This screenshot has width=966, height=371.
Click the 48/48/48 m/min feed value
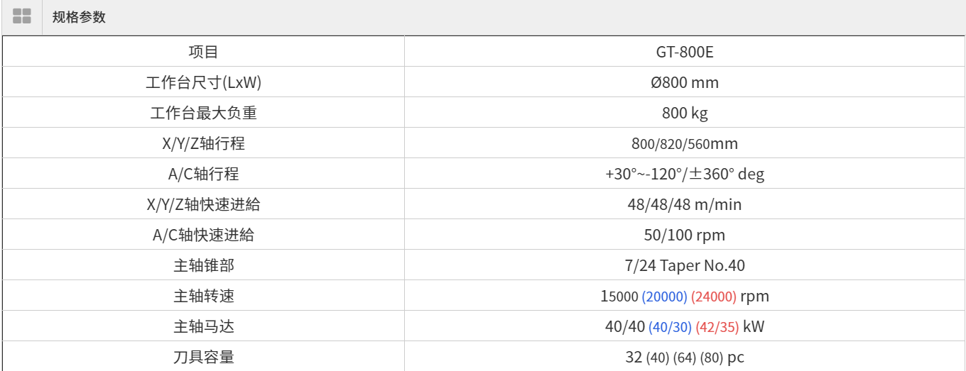684,204
